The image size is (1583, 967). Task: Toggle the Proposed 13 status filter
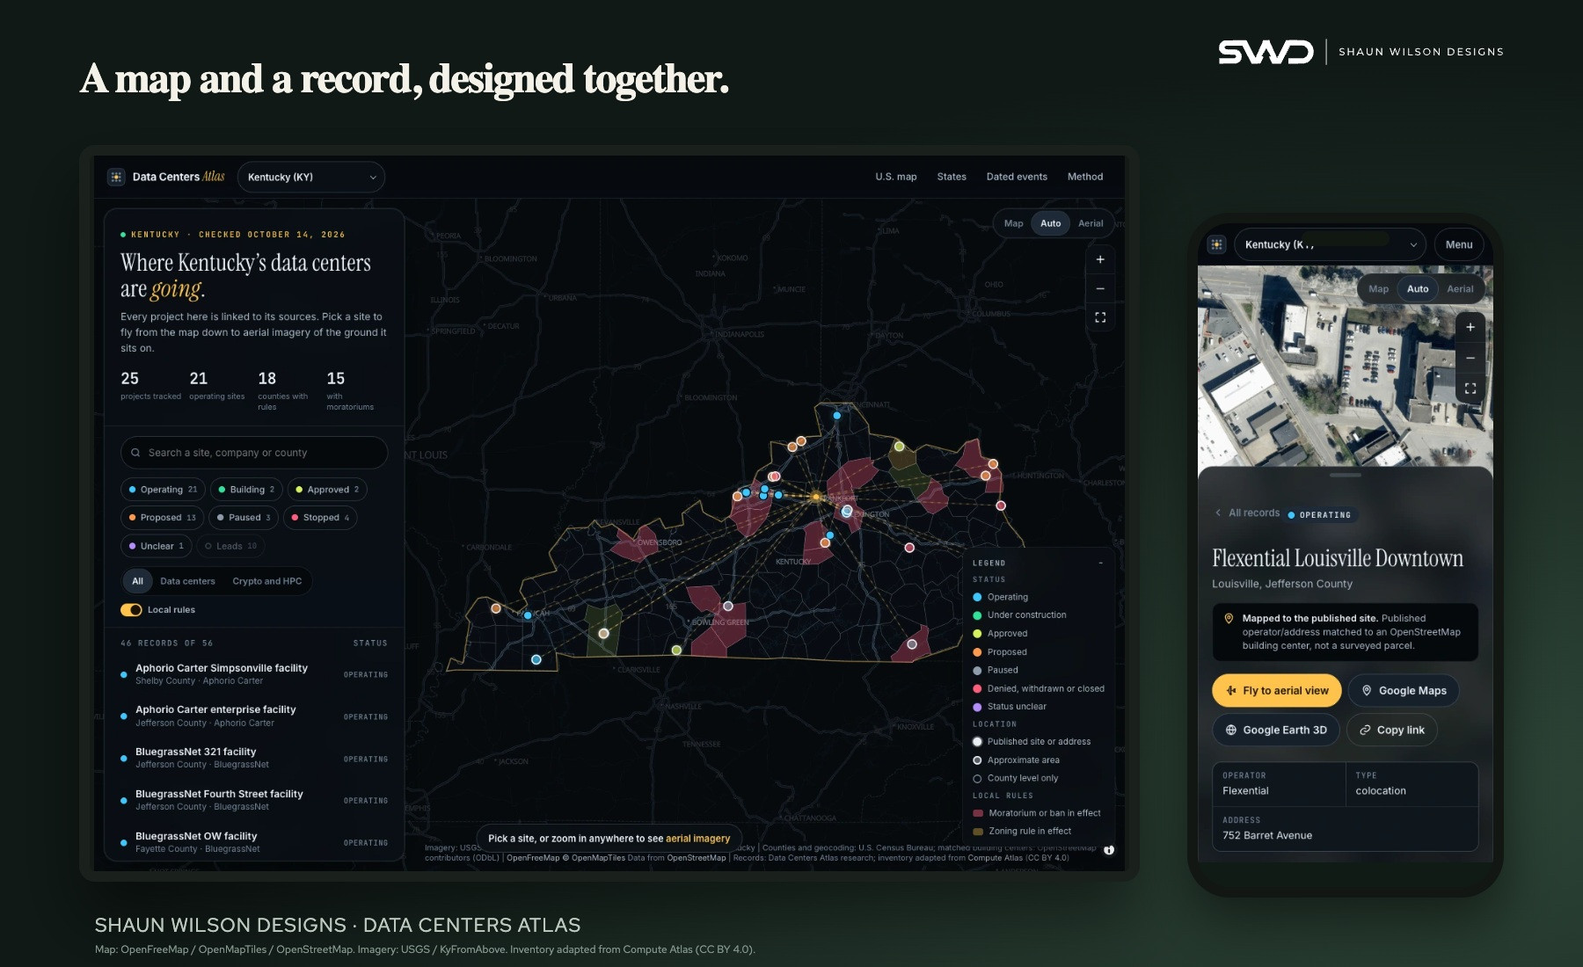pos(162,518)
